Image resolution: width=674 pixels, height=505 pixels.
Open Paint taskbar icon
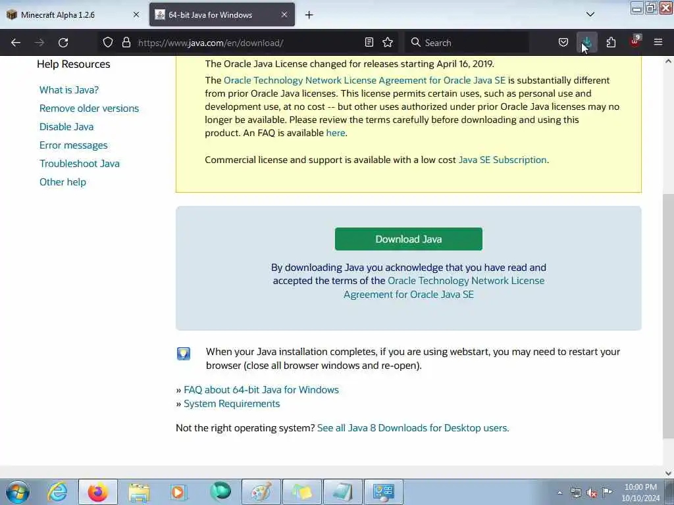point(261,492)
